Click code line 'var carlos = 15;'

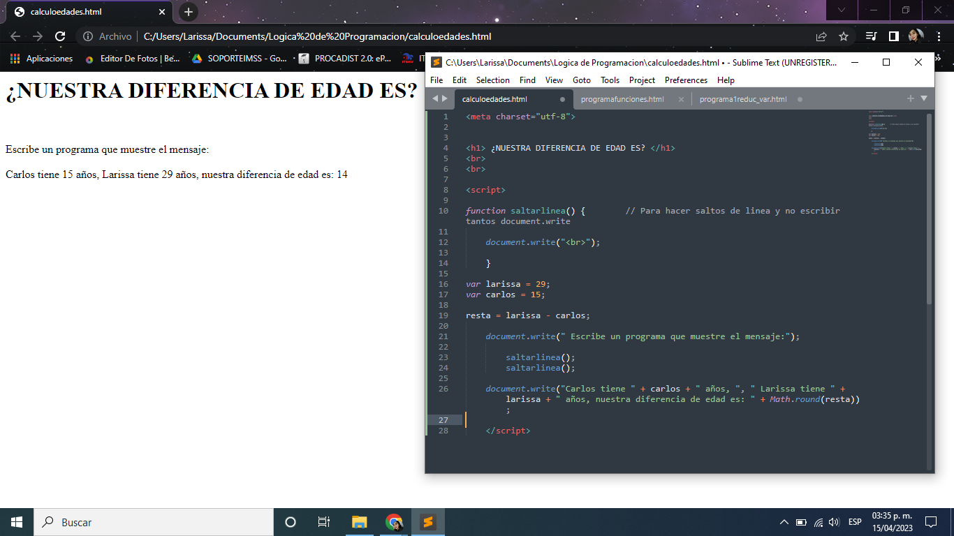[505, 295]
